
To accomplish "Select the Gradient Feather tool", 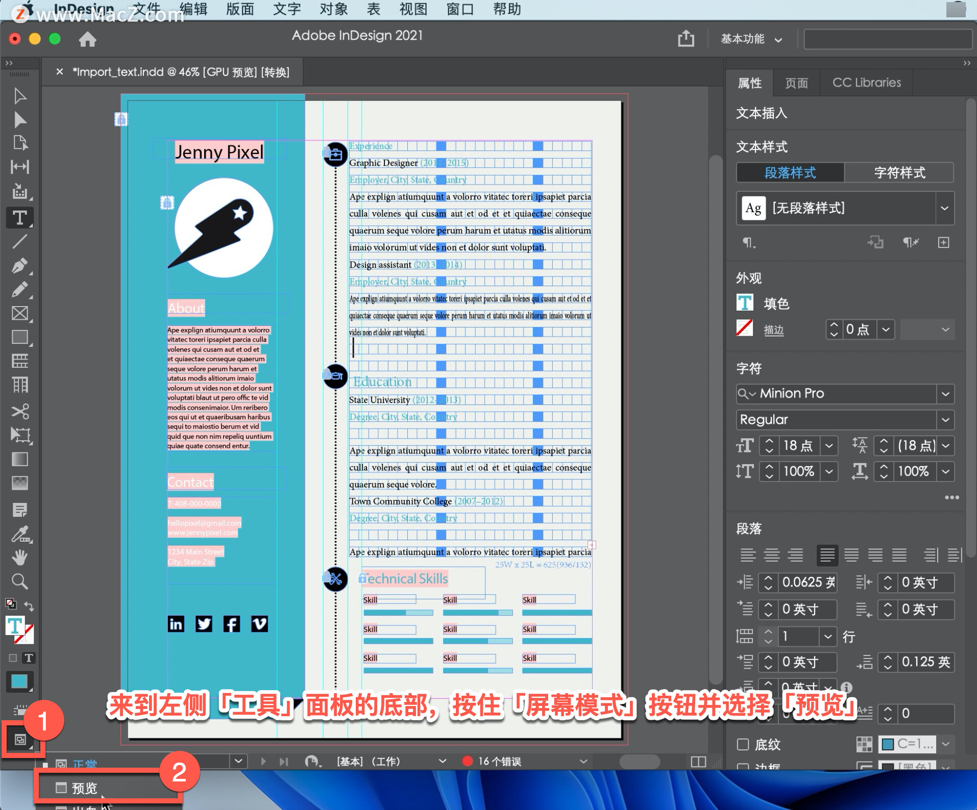I will (x=20, y=483).
